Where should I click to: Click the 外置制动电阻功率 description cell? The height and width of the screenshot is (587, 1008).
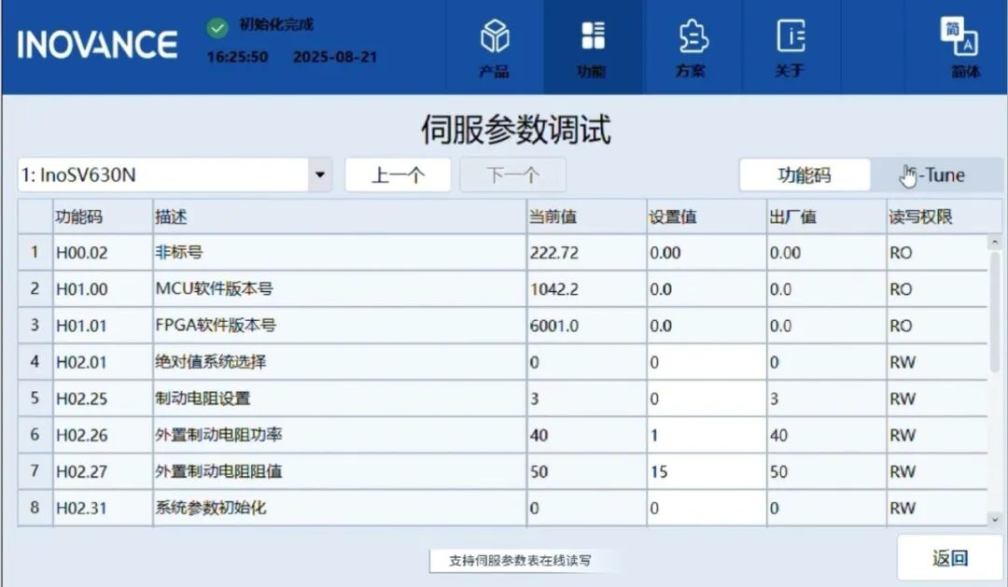click(x=340, y=435)
